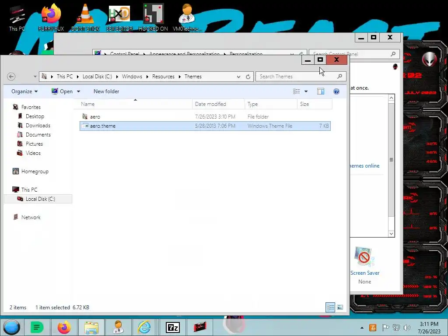The image size is (448, 336).
Task: Expand the Open button dropdown arrow
Action: click(x=79, y=91)
